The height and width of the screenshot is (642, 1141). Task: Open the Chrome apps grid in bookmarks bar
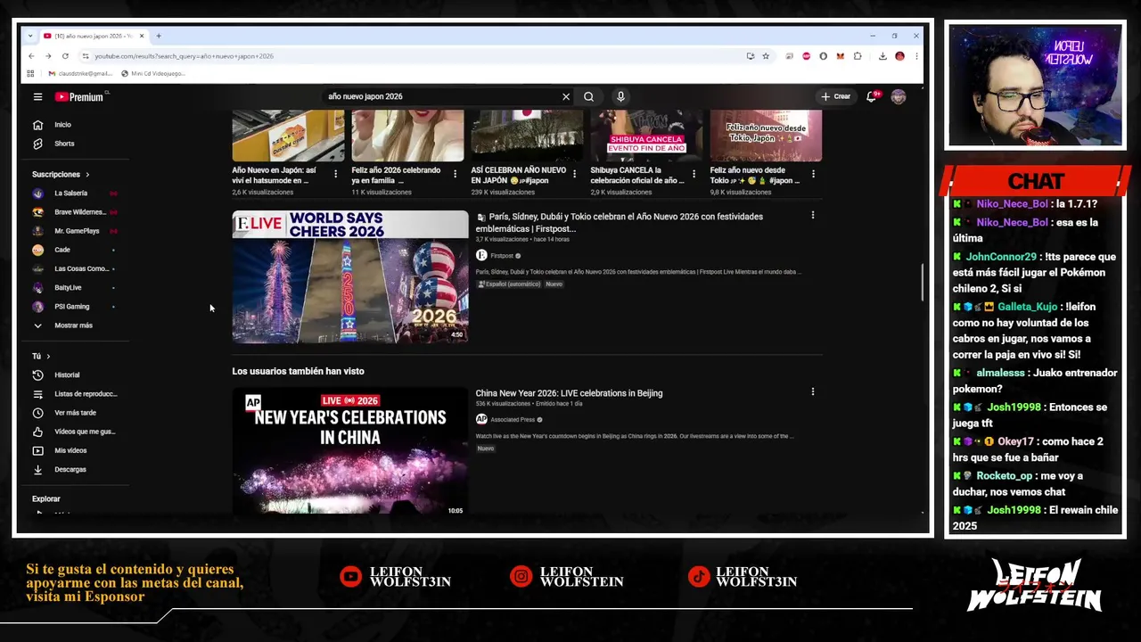pos(31,73)
